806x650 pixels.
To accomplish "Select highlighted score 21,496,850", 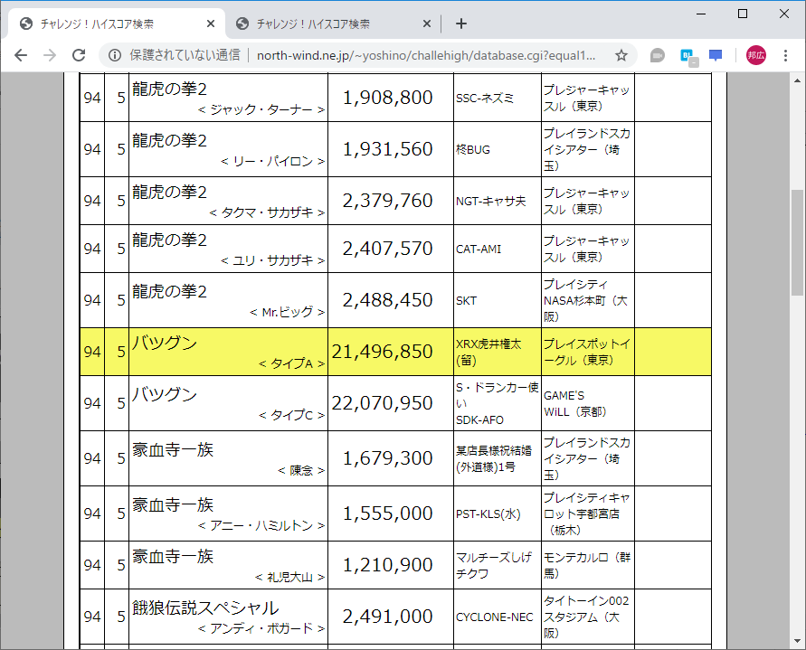I will click(x=382, y=352).
